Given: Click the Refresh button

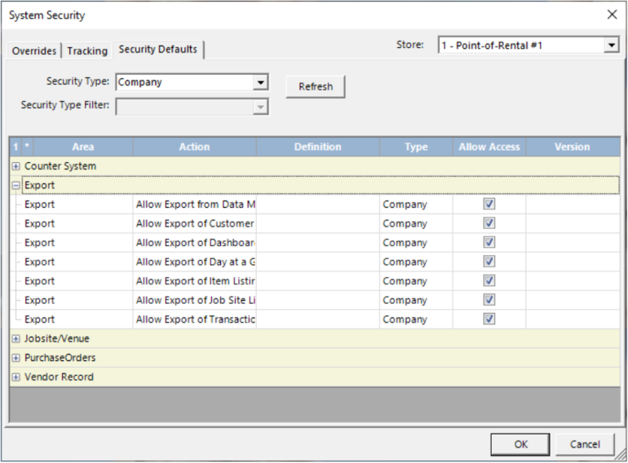Looking at the screenshot, I should coord(315,86).
